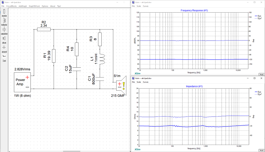Click the XSim app icon in the circuit window title bar
Viewport: 265px width, 152px height.
(x=3, y=2)
